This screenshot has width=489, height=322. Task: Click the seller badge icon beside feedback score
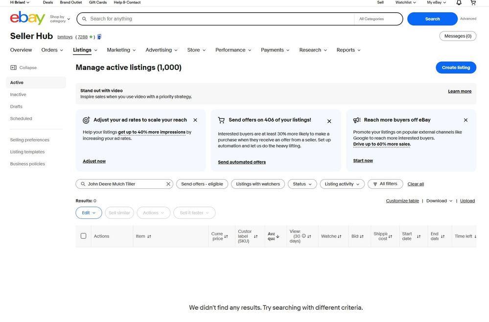tap(99, 37)
